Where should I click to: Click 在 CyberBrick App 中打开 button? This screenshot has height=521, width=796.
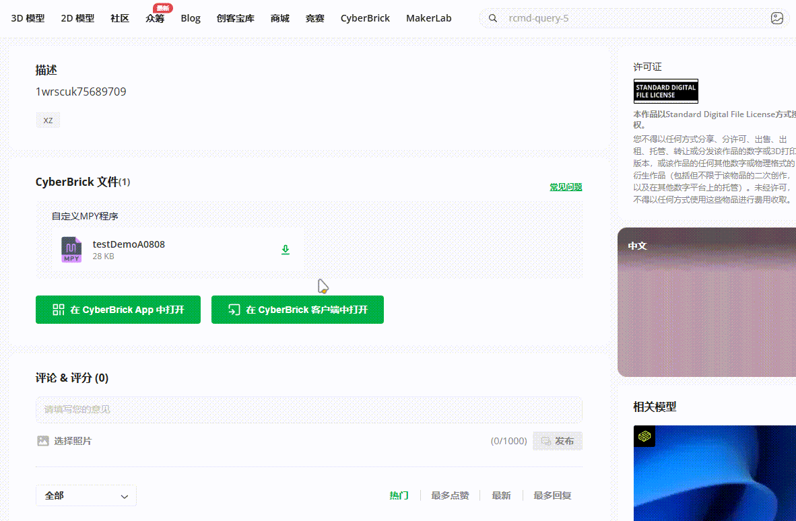pos(118,310)
